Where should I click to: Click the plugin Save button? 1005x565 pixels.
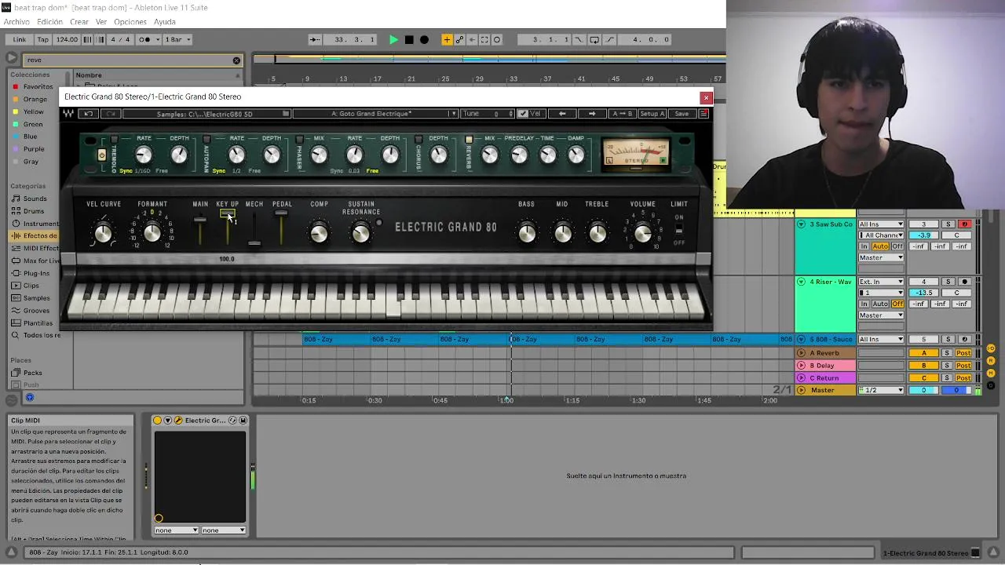click(x=682, y=114)
